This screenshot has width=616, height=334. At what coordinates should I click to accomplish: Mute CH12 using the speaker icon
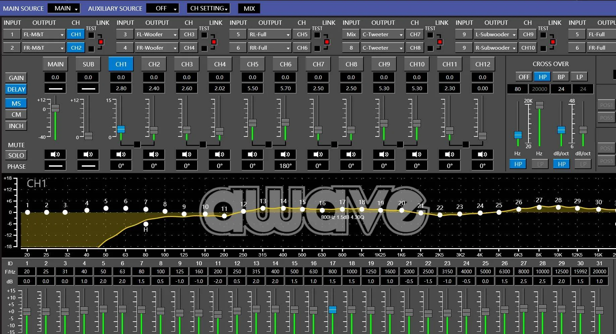[x=483, y=154]
